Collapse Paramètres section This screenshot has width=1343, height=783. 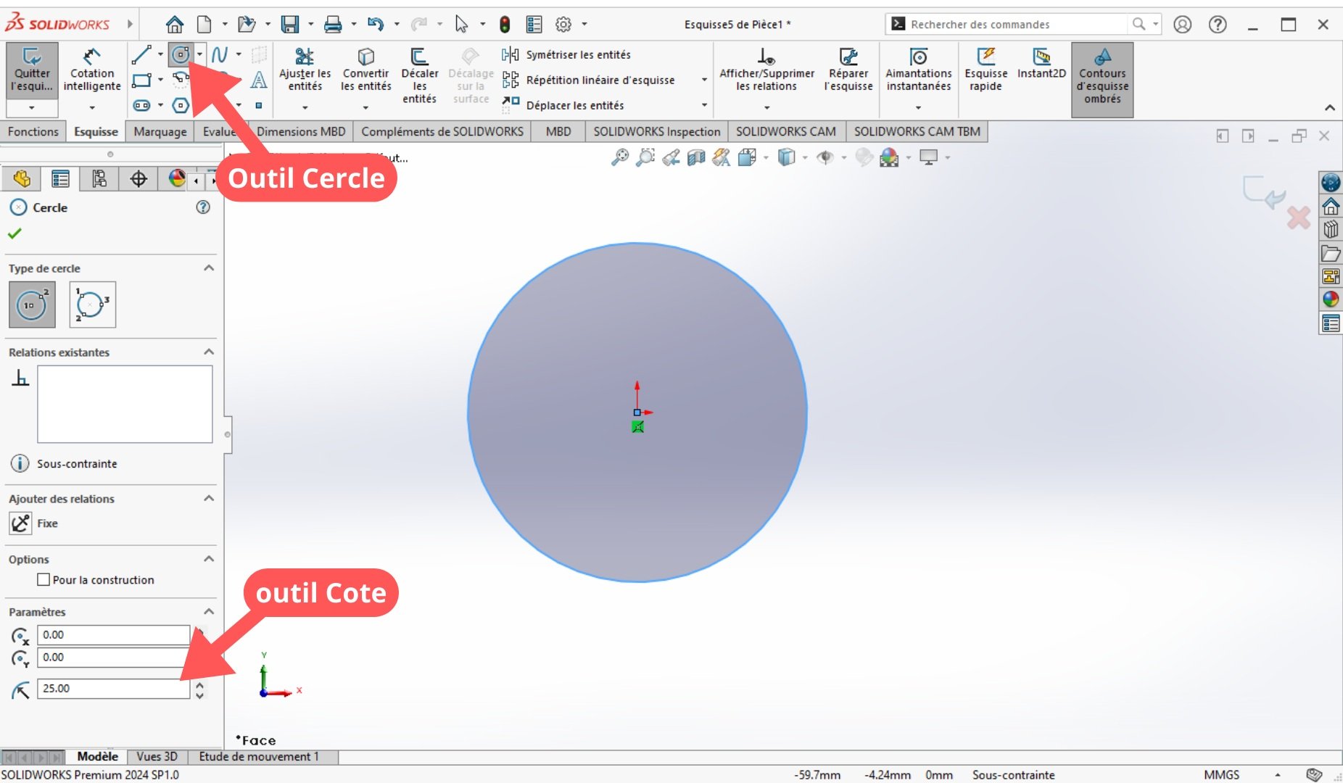209,612
